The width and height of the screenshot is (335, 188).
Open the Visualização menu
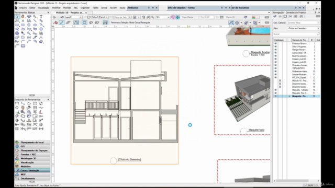pyautogui.click(x=43, y=8)
